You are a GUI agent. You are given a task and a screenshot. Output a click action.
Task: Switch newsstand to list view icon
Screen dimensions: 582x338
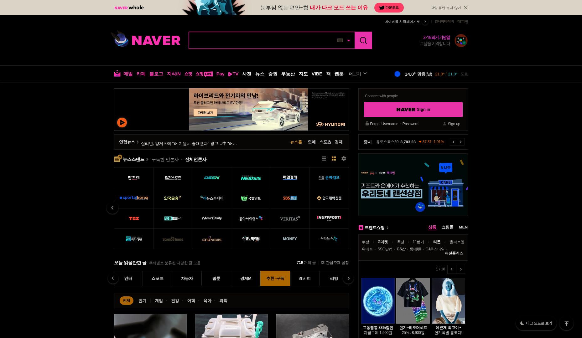(324, 159)
